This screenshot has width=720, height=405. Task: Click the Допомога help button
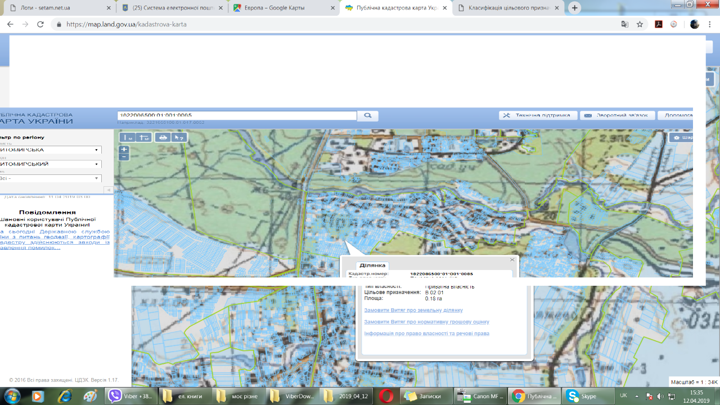click(x=676, y=115)
